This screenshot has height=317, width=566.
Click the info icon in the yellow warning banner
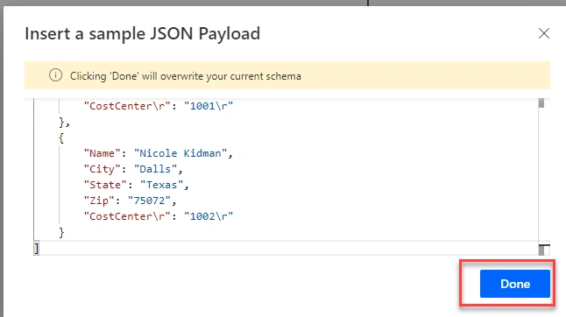point(55,75)
